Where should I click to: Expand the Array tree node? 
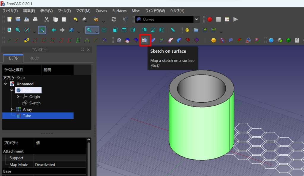pyautogui.click(x=12, y=109)
